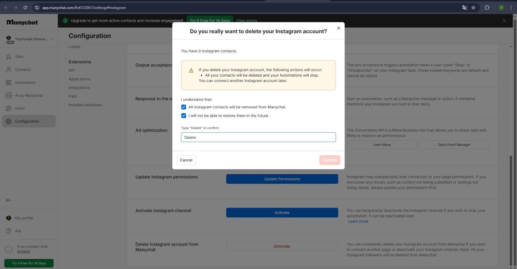This screenshot has height=269, width=517.
Task: Click the Manychat logo
Action: pyautogui.click(x=22, y=22)
